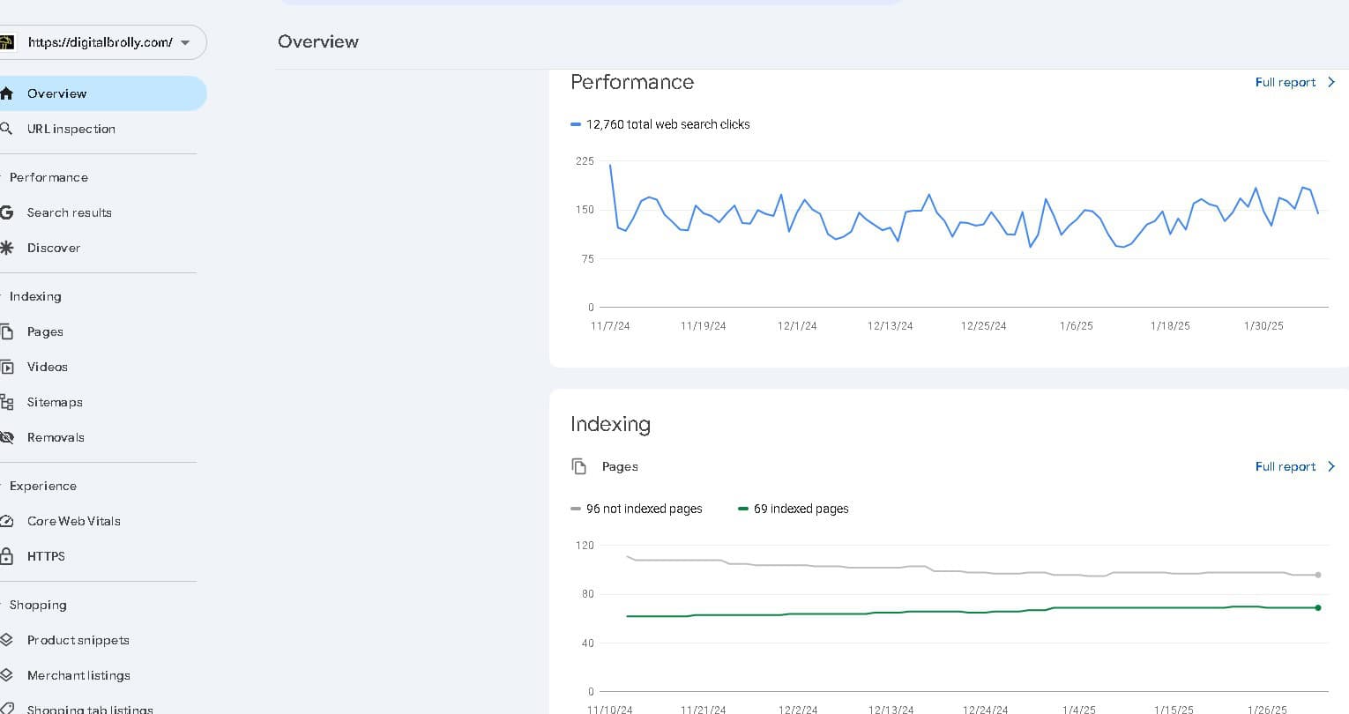Click the Pages indexing icon
Viewport: 1349px width, 714px height.
pyautogui.click(x=7, y=331)
